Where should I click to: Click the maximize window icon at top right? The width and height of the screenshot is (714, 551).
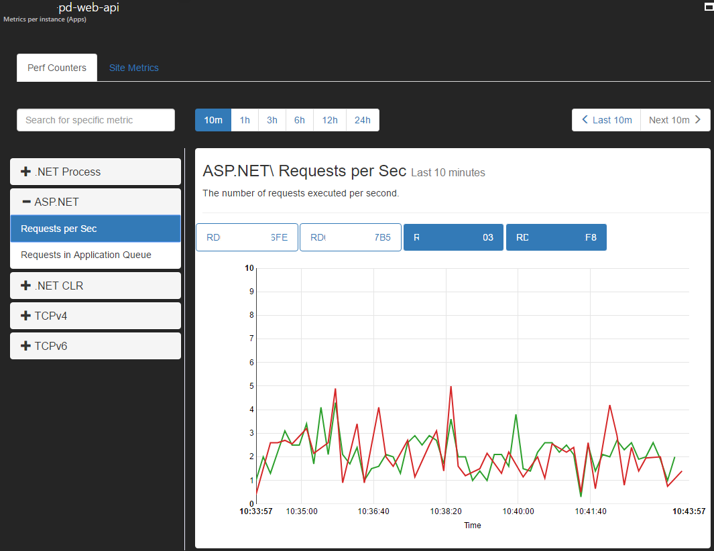[x=709, y=7]
